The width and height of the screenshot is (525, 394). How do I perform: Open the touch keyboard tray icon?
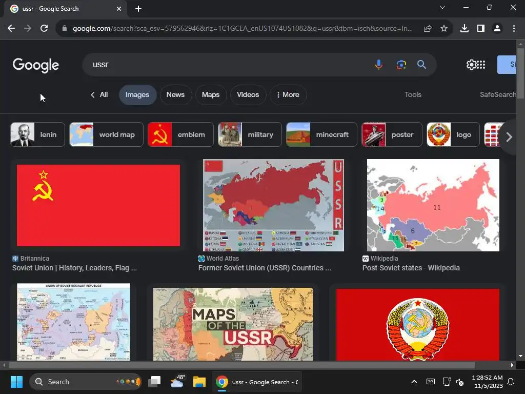point(431,382)
